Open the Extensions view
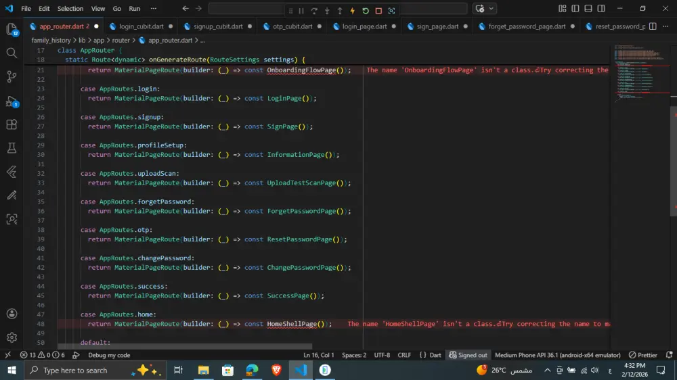Viewport: 677px width, 380px height. (12, 124)
